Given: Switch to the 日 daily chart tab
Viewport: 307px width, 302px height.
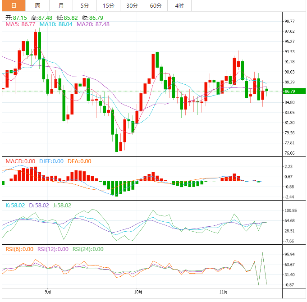Looking at the screenshot, I should pyautogui.click(x=14, y=6).
